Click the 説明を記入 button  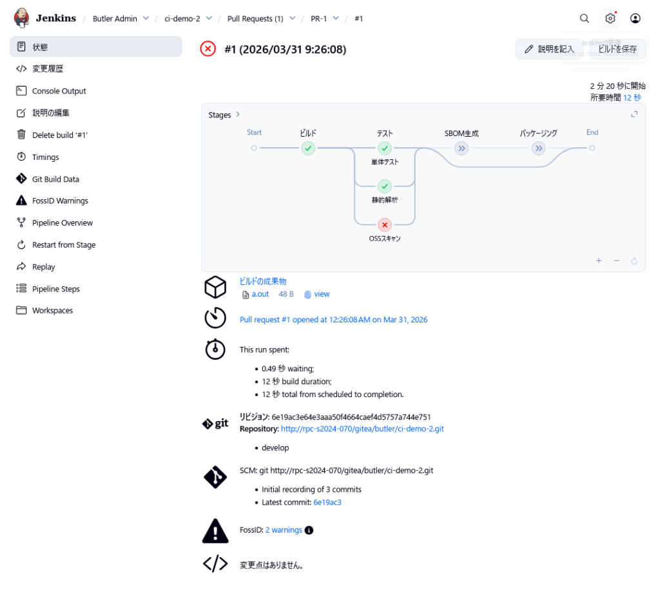(x=549, y=49)
